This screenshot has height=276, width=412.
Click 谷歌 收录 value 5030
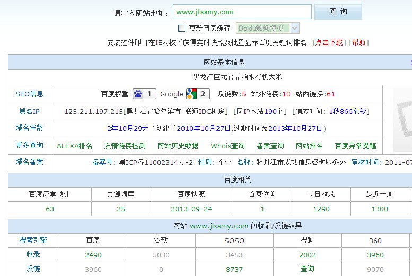pos(161,255)
